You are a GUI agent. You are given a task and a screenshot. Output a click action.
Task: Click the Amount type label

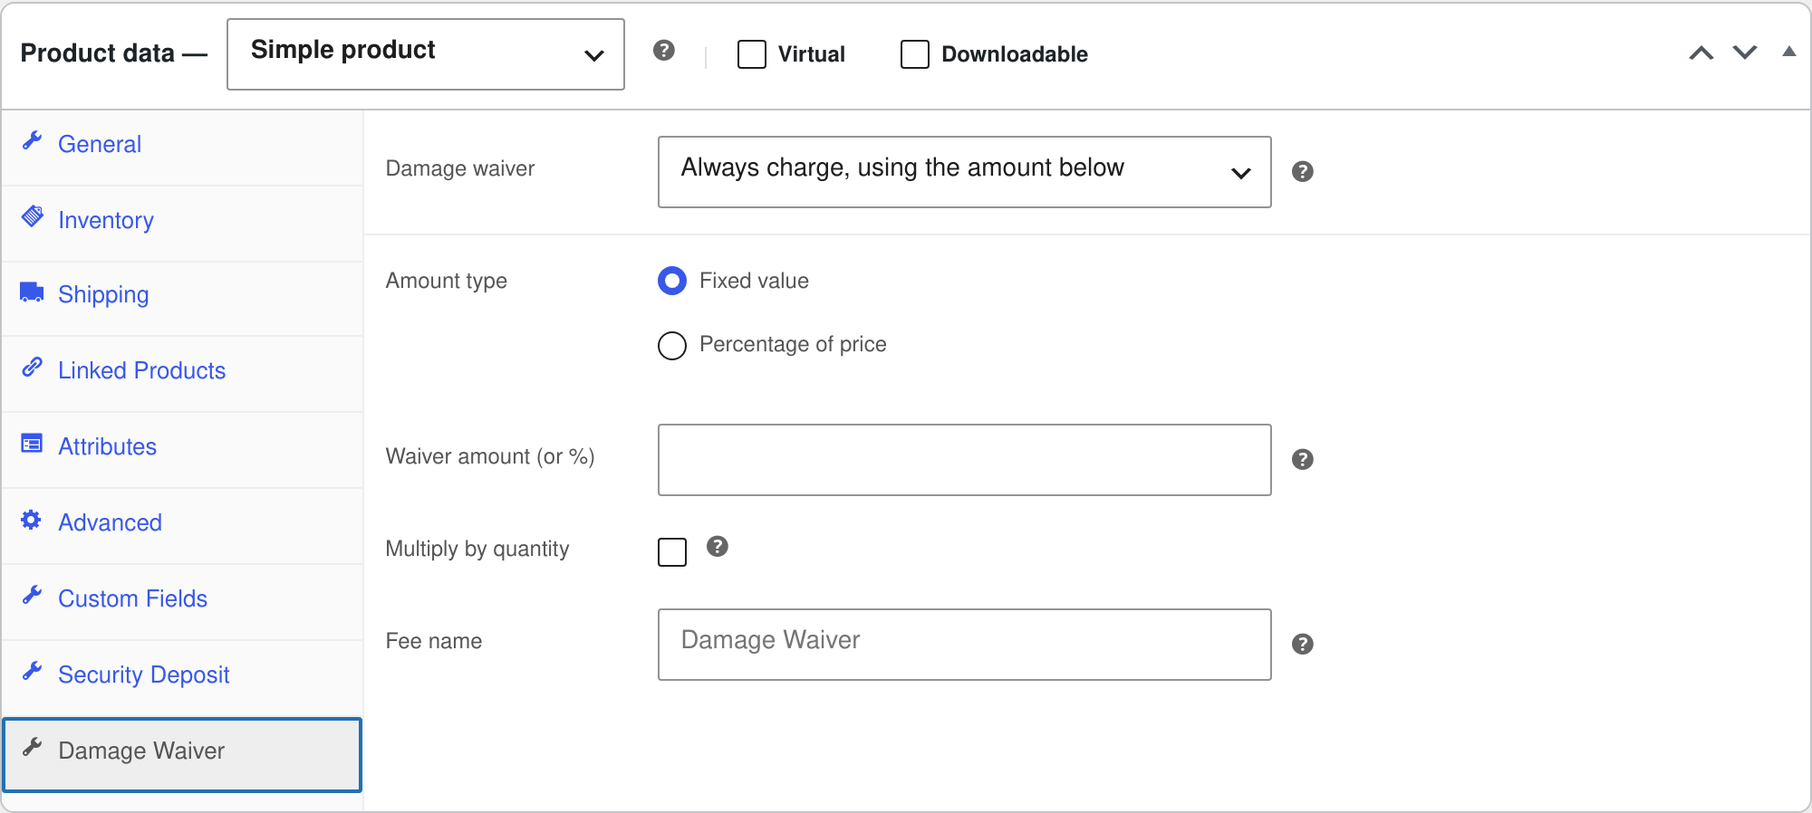pyautogui.click(x=447, y=281)
